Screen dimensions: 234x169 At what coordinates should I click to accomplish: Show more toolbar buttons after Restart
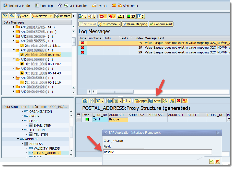74,16
